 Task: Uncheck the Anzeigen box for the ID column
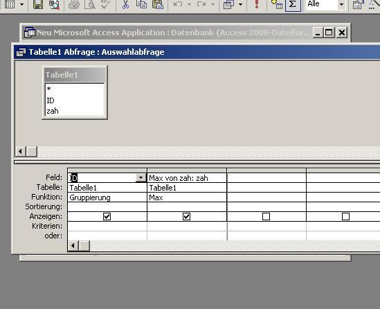tap(107, 216)
